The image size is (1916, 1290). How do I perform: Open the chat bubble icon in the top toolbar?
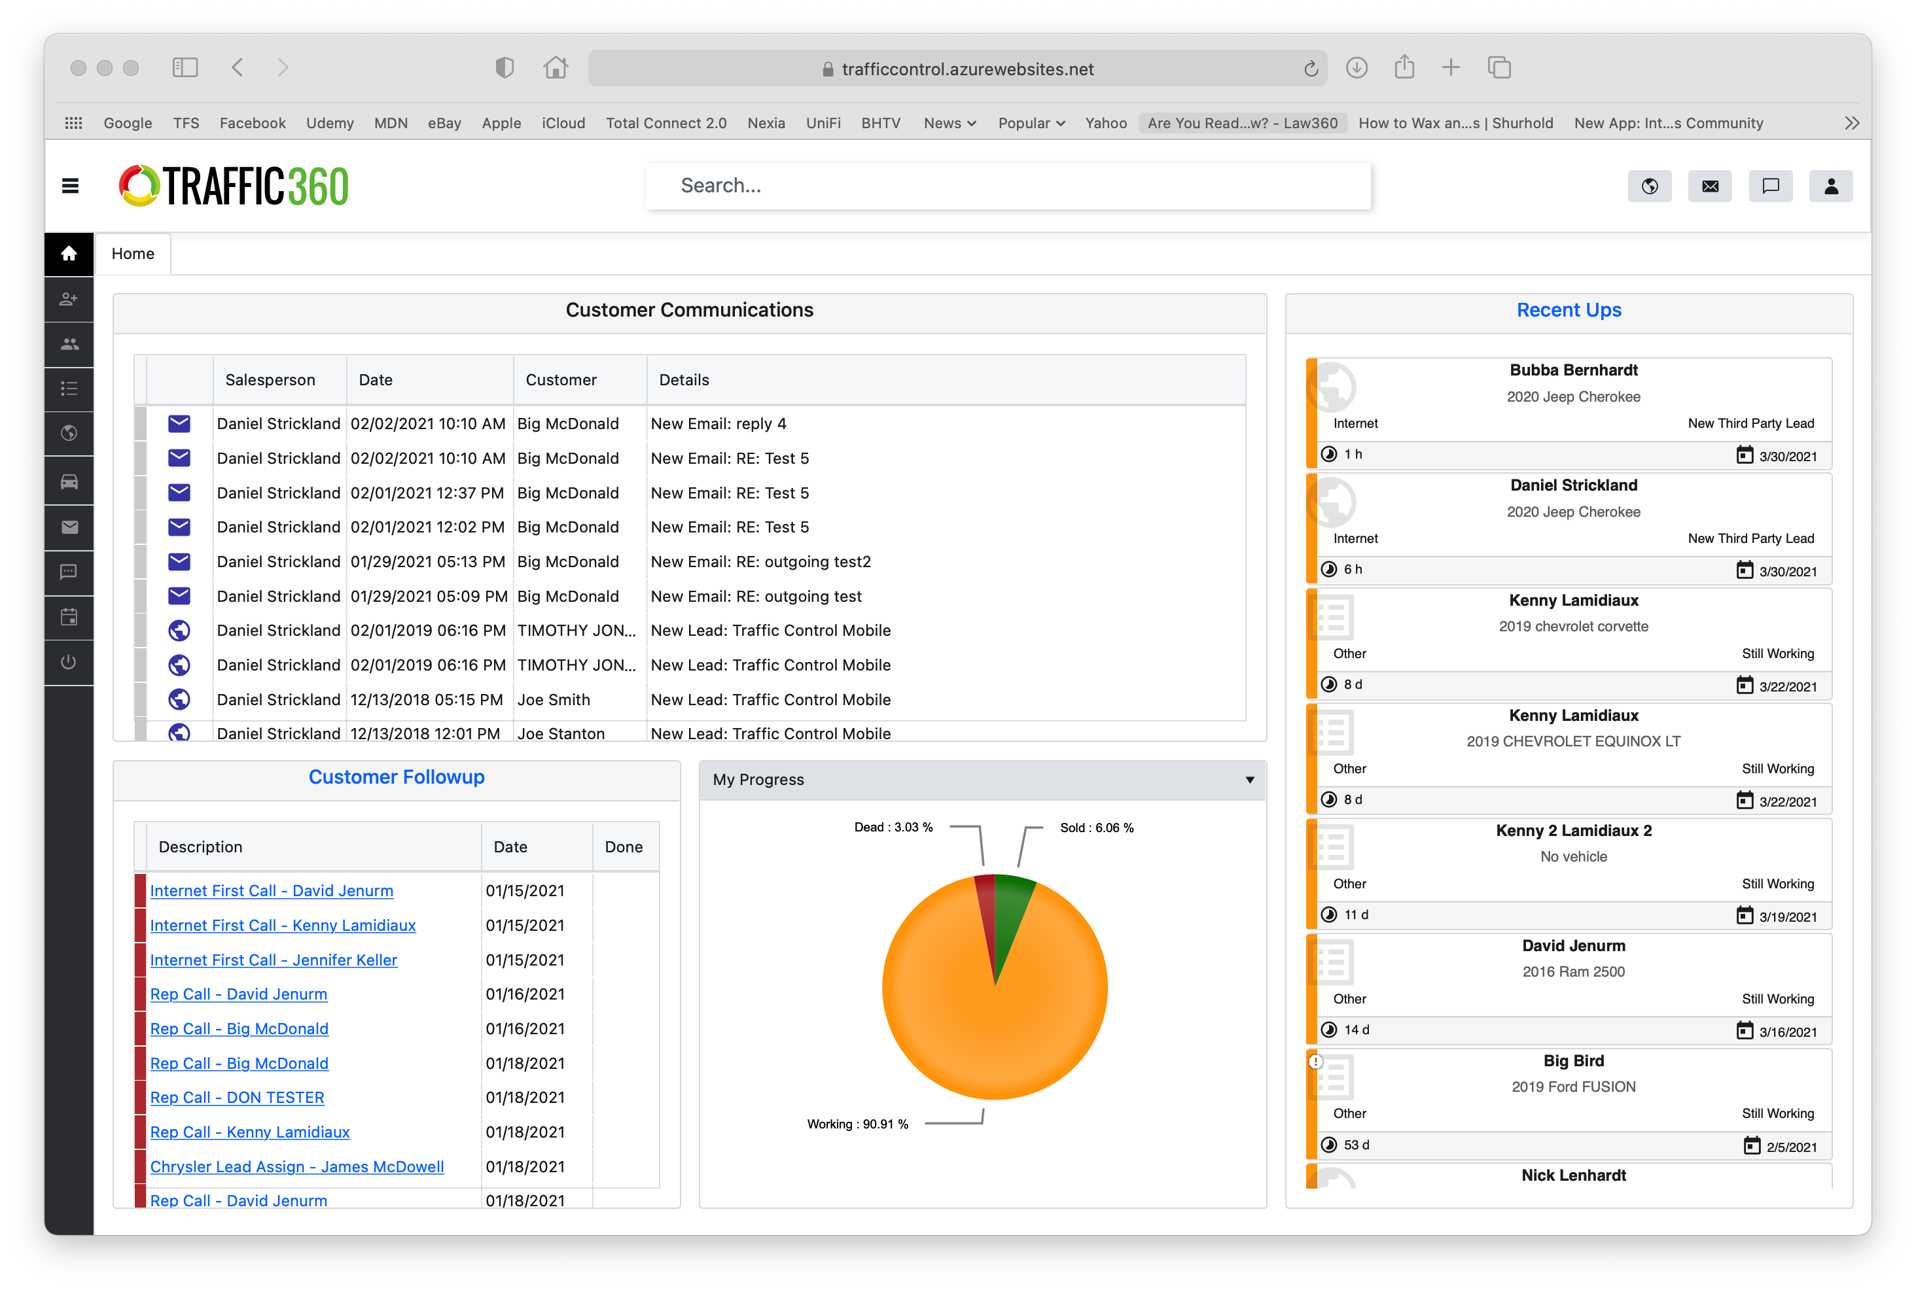click(1770, 186)
